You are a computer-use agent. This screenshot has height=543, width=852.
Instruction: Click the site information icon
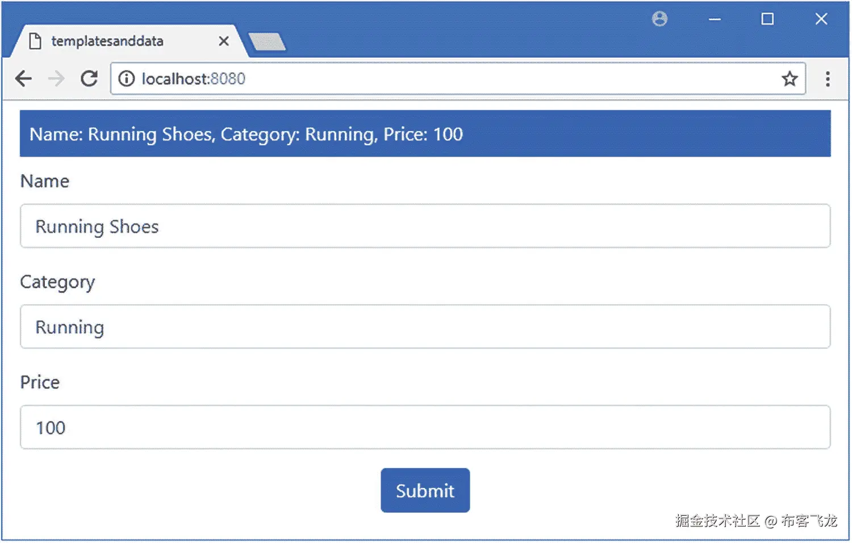coord(126,78)
